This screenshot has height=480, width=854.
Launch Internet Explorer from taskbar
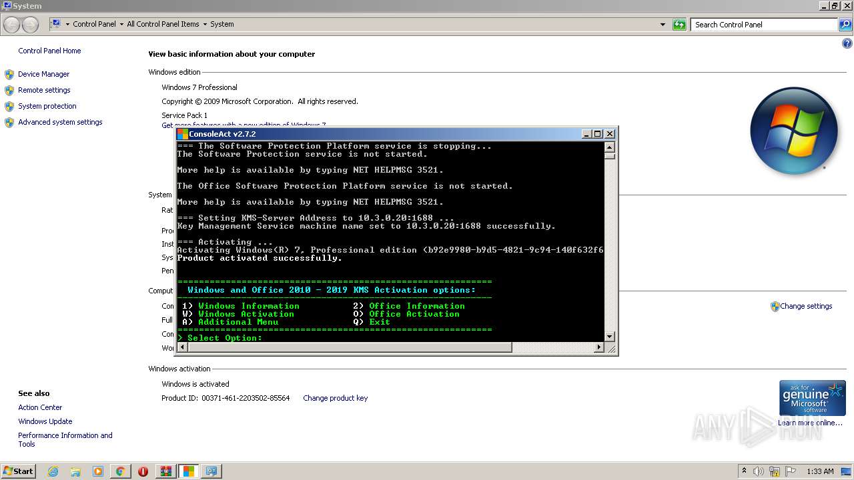53,471
